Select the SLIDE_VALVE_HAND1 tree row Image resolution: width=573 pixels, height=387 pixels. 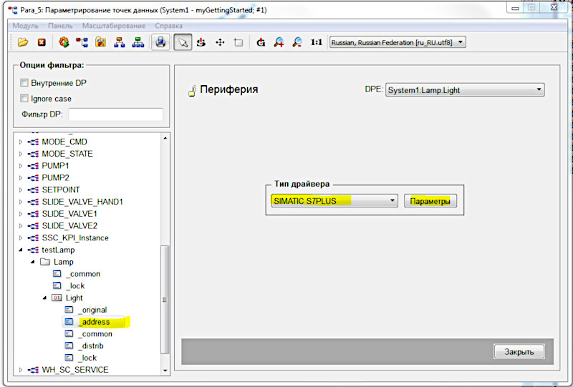coord(82,202)
